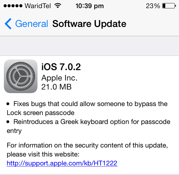Tap the first bullet point marker
The width and height of the screenshot is (179, 175).
tap(8, 104)
